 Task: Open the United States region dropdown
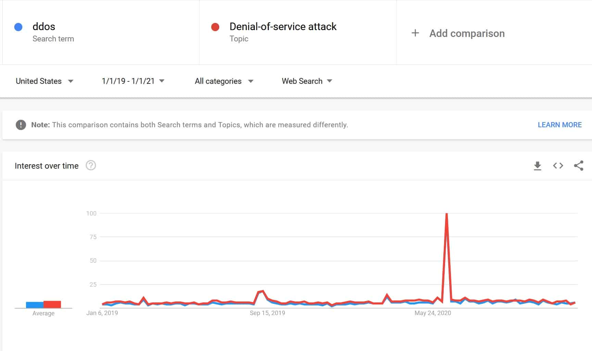(45, 81)
